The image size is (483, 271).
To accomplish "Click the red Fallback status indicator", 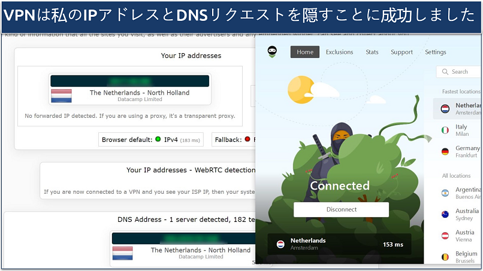I will [x=247, y=139].
